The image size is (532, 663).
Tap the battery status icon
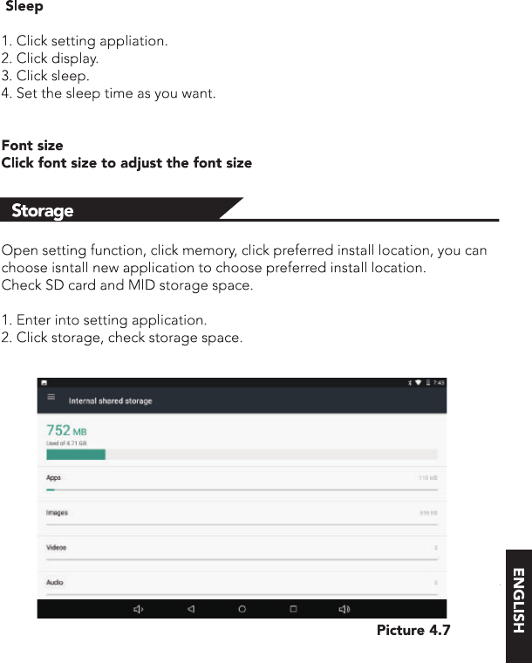point(427,382)
